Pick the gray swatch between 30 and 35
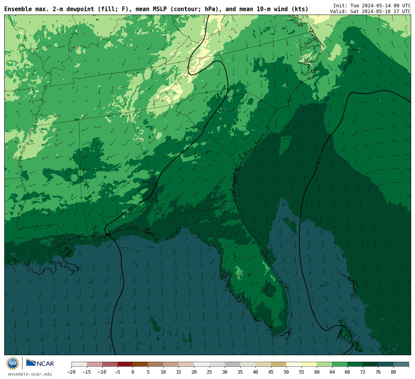The height and width of the screenshot is (379, 415). (x=232, y=365)
